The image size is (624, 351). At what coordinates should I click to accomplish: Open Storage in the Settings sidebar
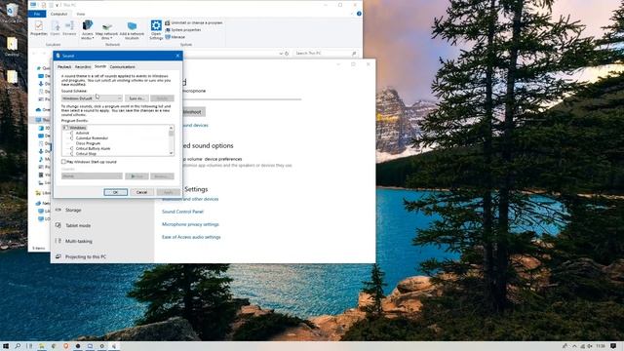pyautogui.click(x=73, y=211)
